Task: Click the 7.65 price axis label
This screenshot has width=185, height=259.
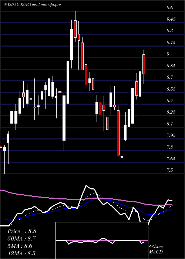Action: tap(171, 159)
